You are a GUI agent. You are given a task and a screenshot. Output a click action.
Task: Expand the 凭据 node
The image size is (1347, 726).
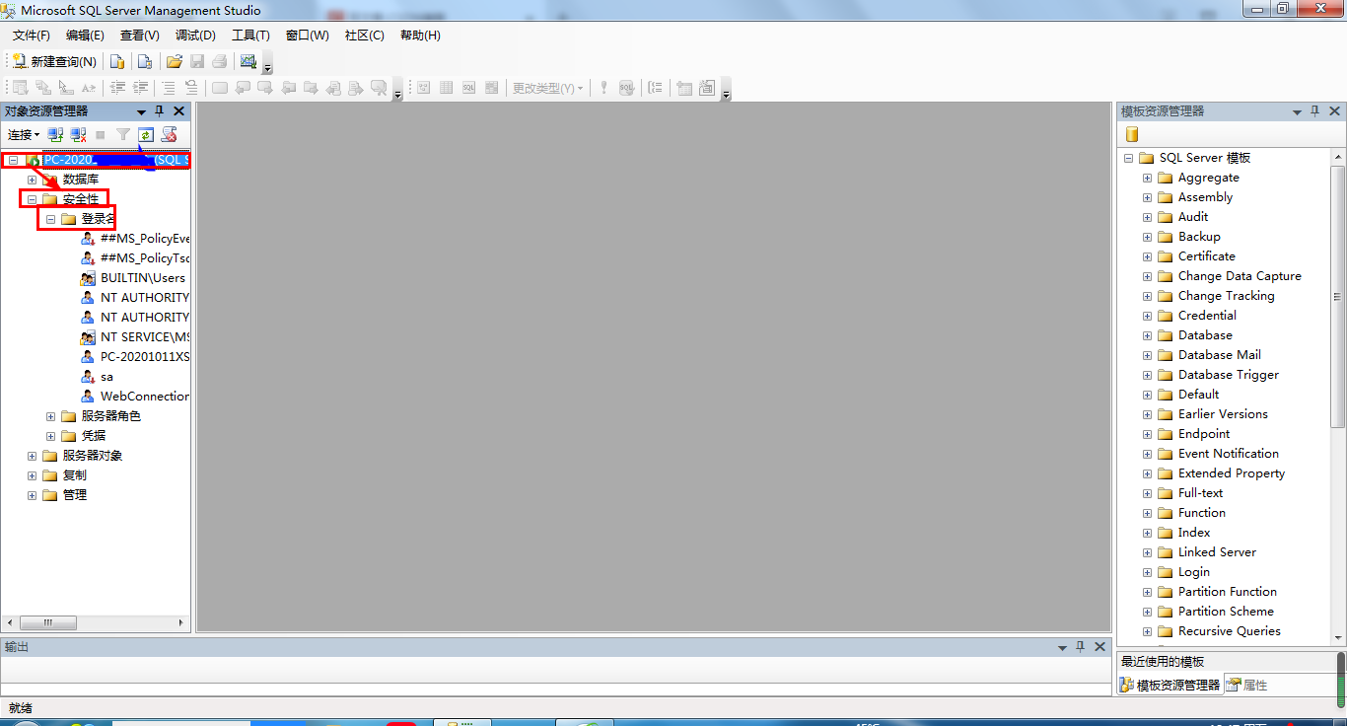[50, 436]
